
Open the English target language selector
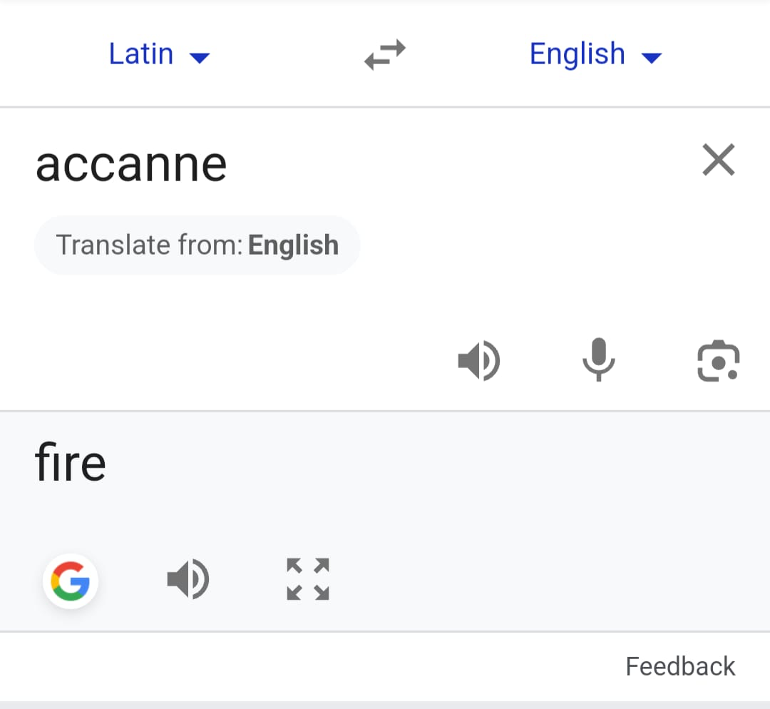point(595,55)
